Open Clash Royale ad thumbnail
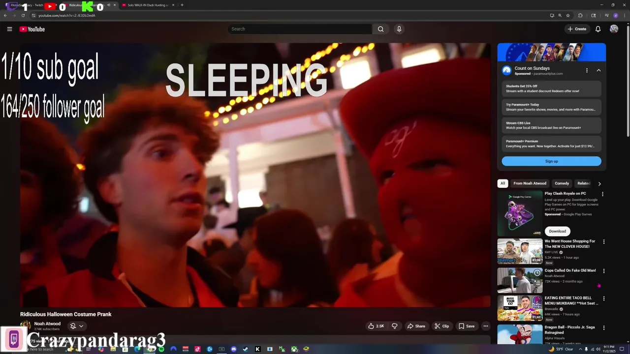This screenshot has width=630, height=354. (520, 213)
